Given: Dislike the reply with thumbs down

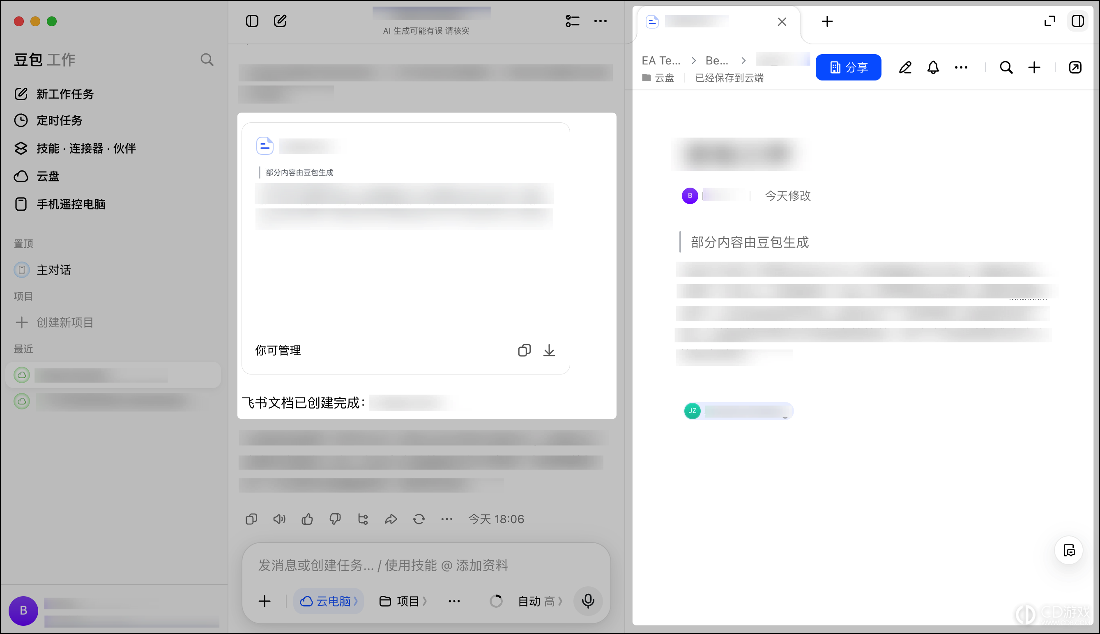Looking at the screenshot, I should pyautogui.click(x=335, y=519).
